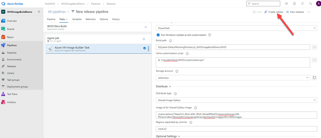Switch to the Retention tab
This screenshot has width=321, height=138.
[x=91, y=19]
